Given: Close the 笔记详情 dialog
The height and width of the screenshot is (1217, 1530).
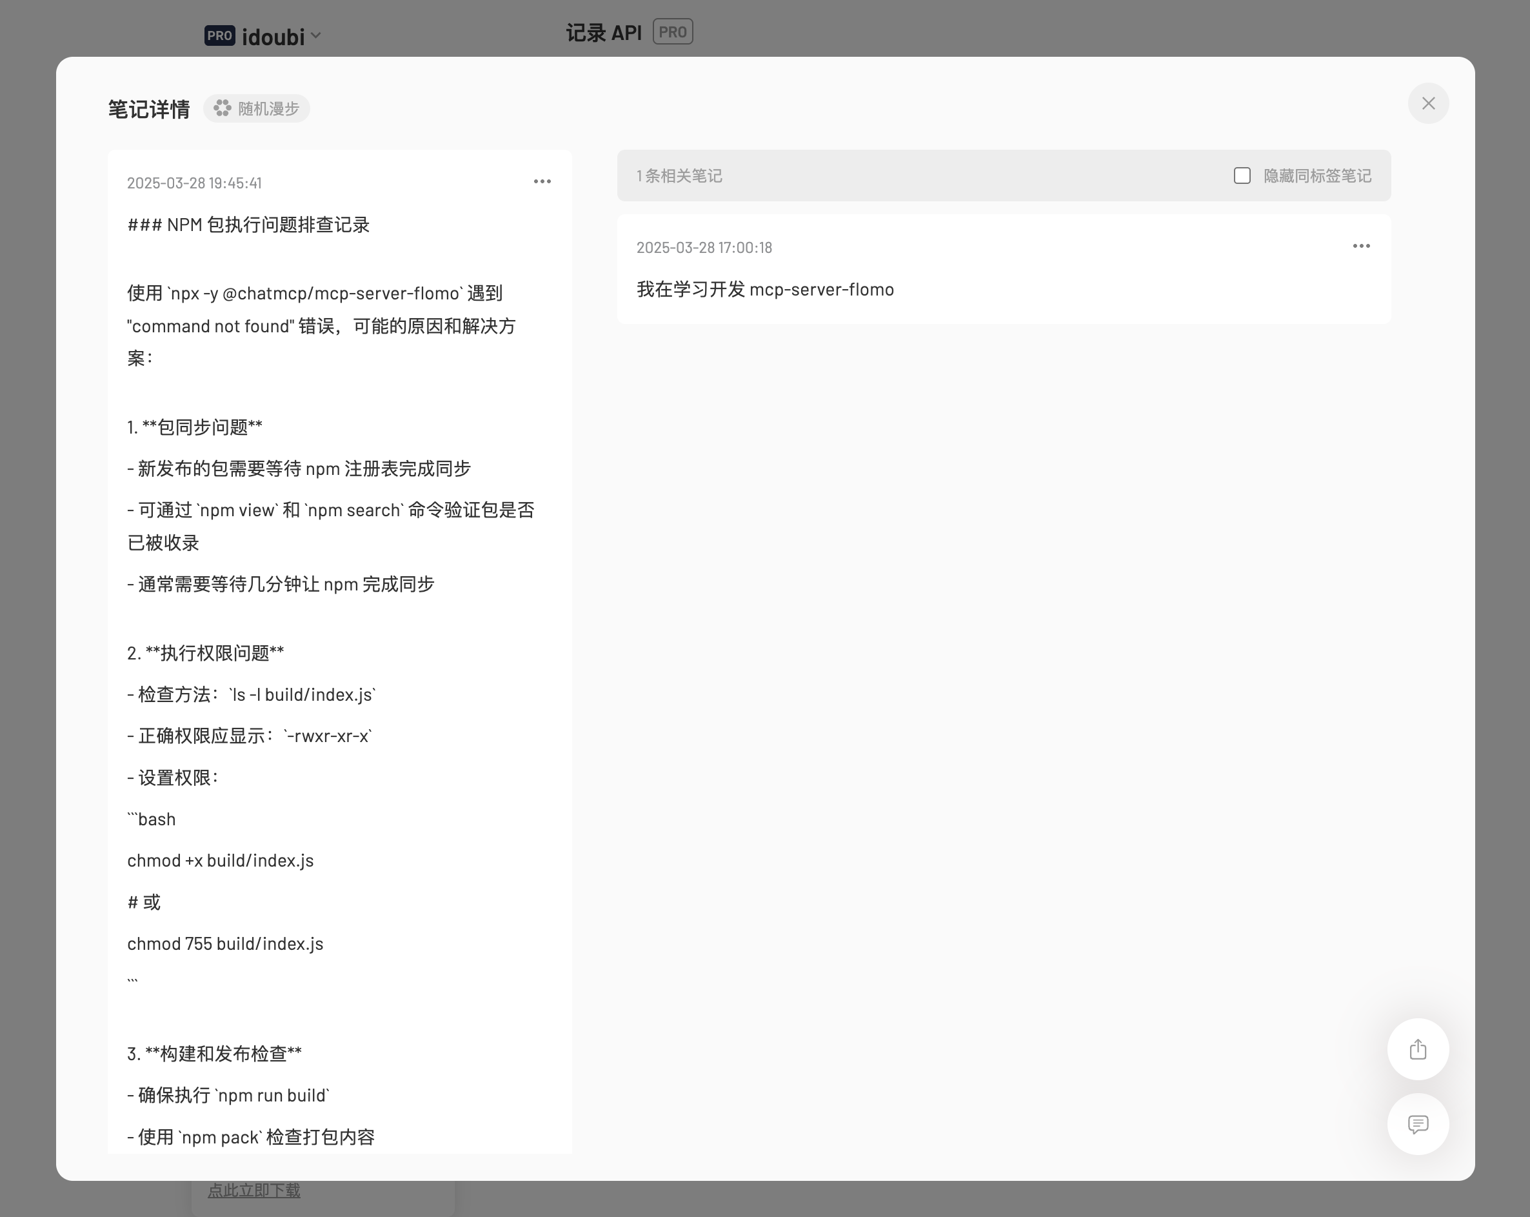Looking at the screenshot, I should coord(1428,104).
